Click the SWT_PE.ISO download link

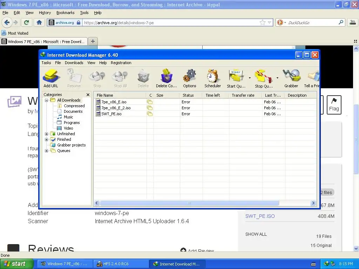(x=260, y=216)
